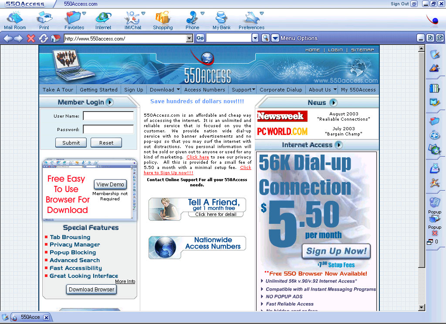Click the Sign Up Now! button
The height and width of the screenshot is (324, 446).
point(336,251)
